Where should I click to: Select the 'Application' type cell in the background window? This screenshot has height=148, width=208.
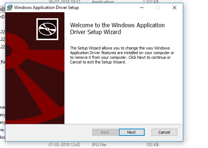coord(103,1)
